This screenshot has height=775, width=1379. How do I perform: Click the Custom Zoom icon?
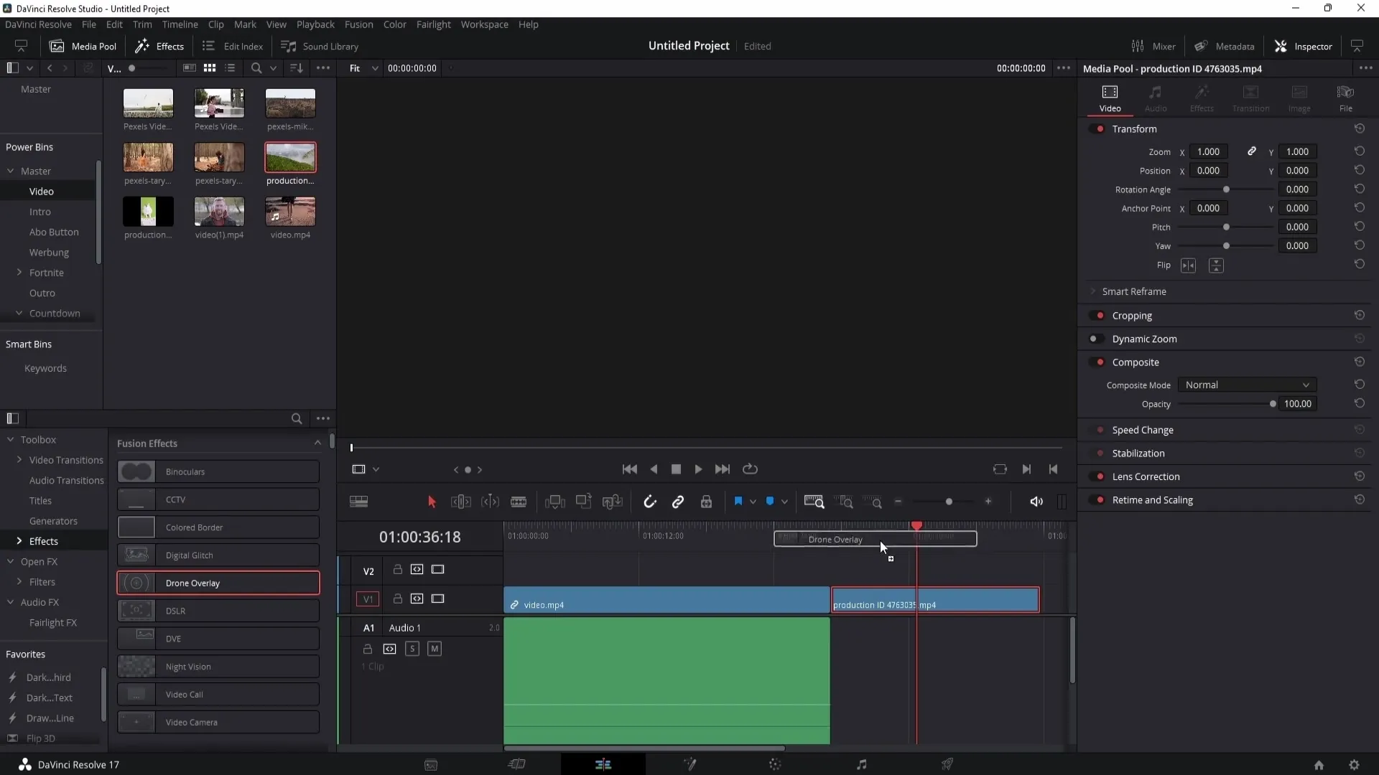873,502
